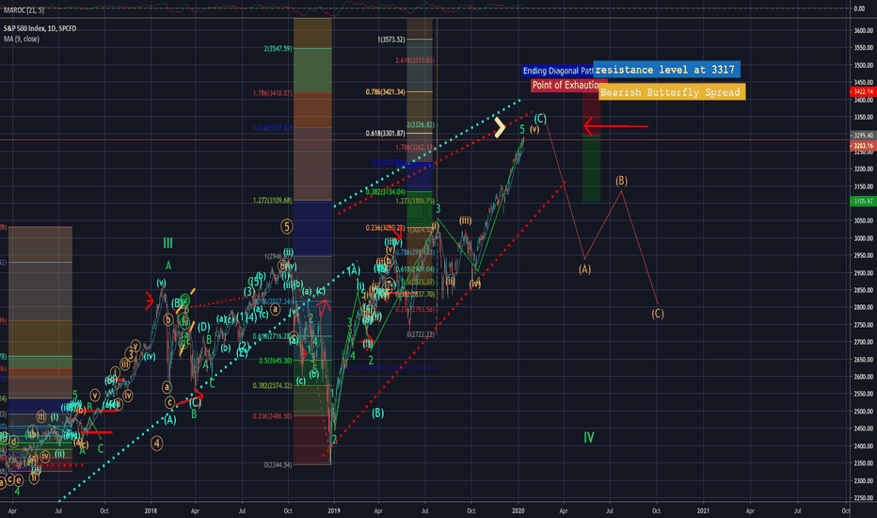Click the "Ending Diagonal Pat" dark blue label

558,71
